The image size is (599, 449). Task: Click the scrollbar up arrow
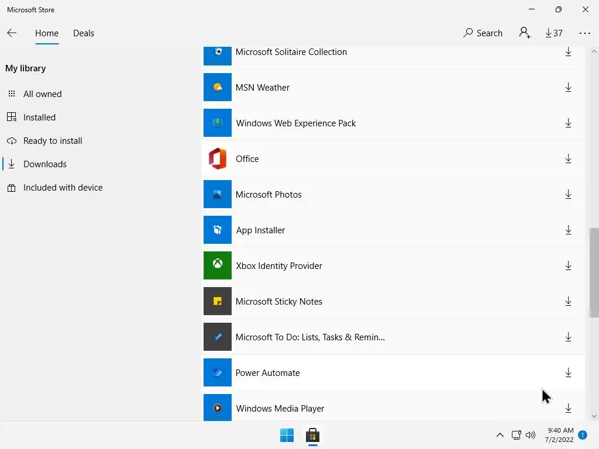point(594,51)
